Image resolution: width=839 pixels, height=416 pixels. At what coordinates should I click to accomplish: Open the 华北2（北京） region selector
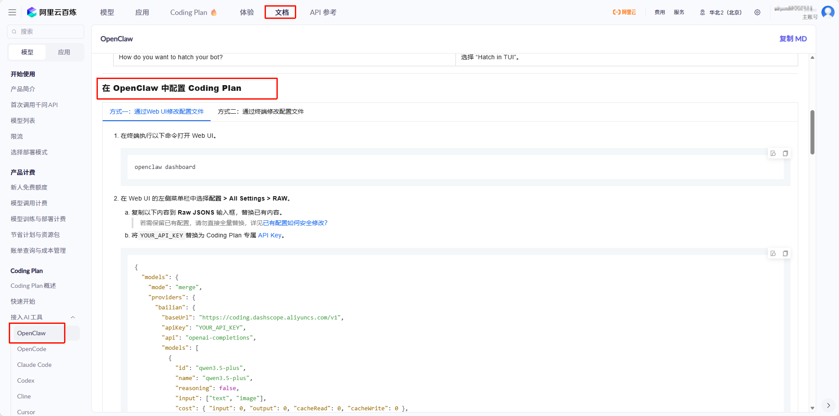(x=721, y=12)
